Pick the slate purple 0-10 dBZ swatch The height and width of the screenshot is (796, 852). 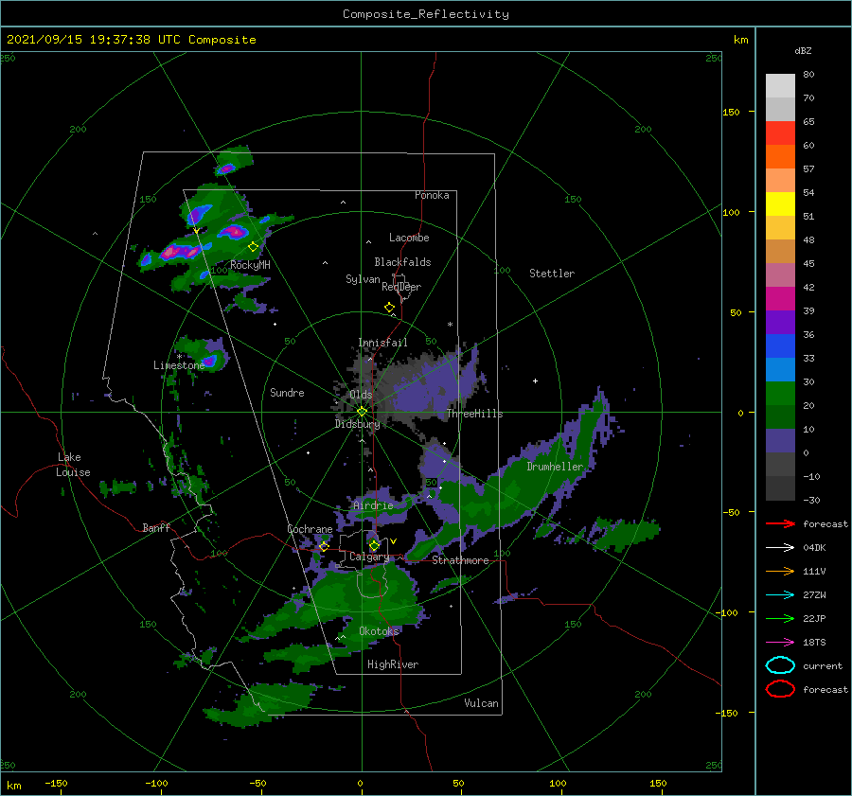click(x=780, y=441)
